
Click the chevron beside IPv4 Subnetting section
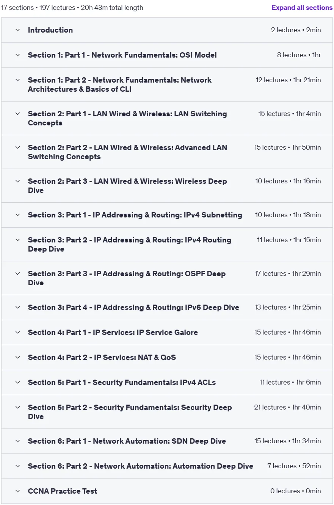pos(17,215)
